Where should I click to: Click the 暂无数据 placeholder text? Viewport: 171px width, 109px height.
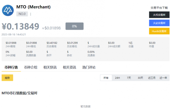[85, 106]
